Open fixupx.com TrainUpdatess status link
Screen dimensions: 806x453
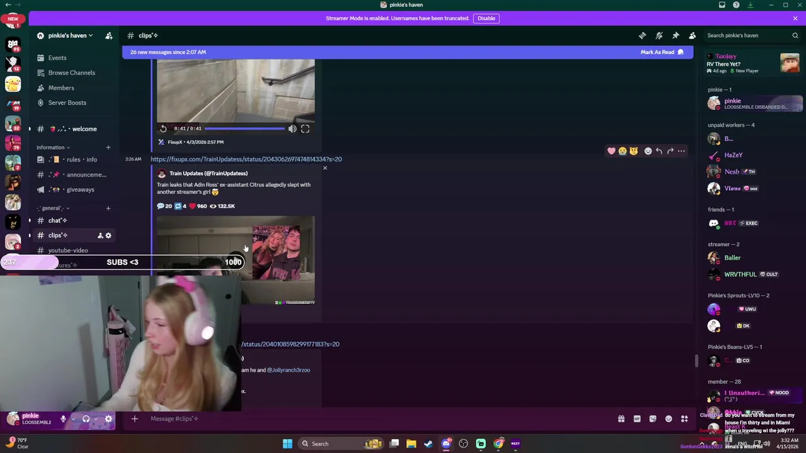tap(246, 159)
